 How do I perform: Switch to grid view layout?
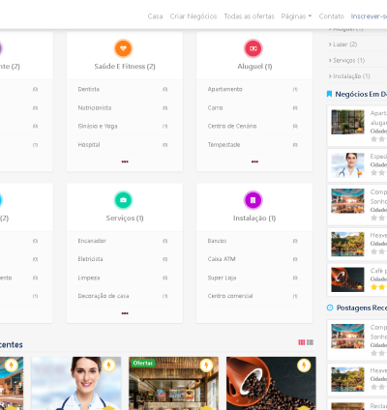pos(302,342)
